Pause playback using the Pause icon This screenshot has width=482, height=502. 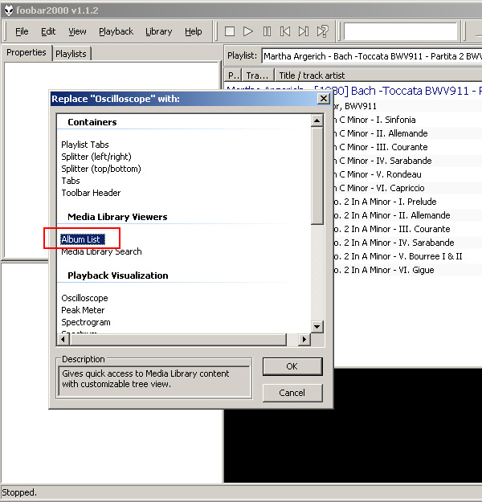[267, 31]
